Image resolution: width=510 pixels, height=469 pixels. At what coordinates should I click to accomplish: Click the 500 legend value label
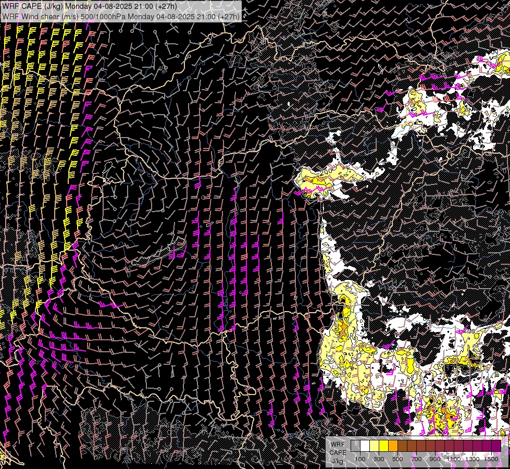(x=397, y=459)
